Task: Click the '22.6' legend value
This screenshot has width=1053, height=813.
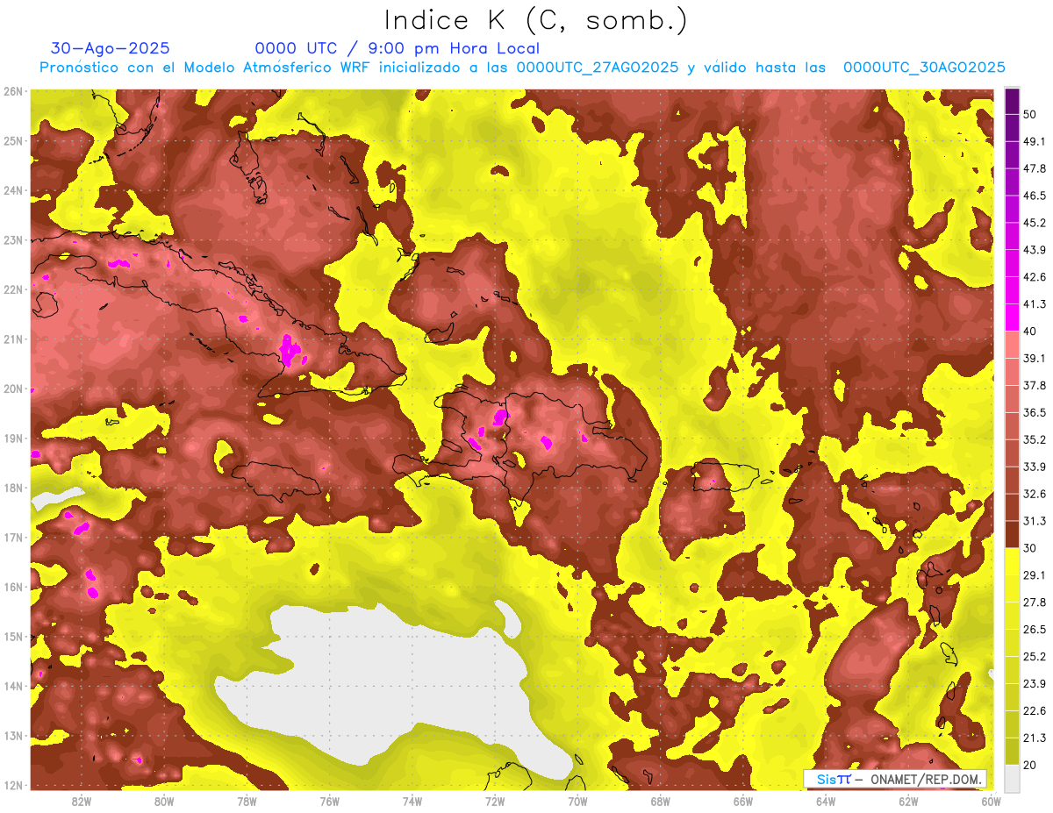Action: pyautogui.click(x=1034, y=710)
